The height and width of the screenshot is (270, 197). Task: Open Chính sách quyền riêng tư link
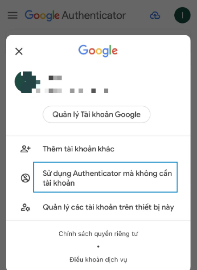point(98,234)
